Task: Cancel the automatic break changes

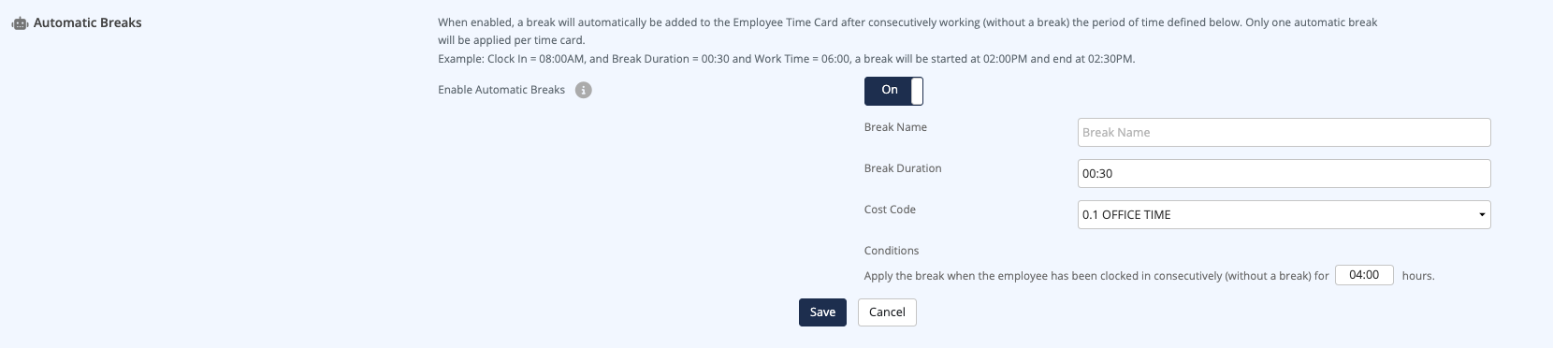Action: (x=887, y=312)
